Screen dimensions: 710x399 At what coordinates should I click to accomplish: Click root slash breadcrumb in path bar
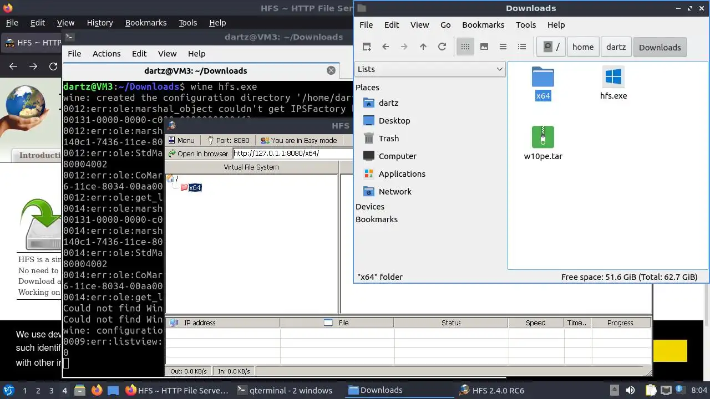click(x=551, y=47)
